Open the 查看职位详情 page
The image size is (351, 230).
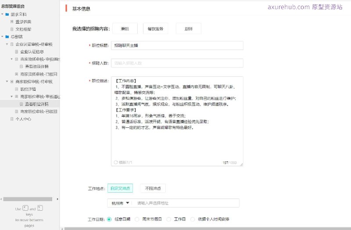[x=37, y=104]
